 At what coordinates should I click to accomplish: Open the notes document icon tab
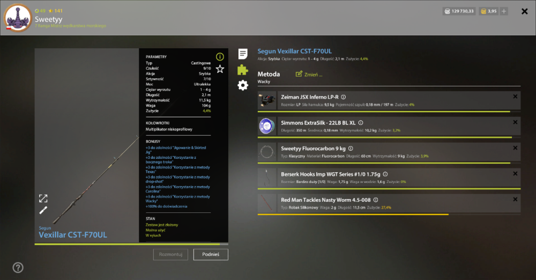pyautogui.click(x=243, y=54)
